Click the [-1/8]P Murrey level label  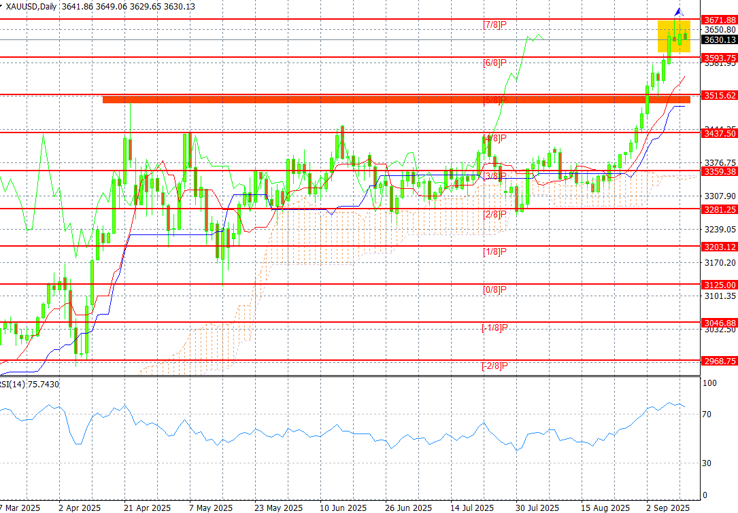(494, 328)
